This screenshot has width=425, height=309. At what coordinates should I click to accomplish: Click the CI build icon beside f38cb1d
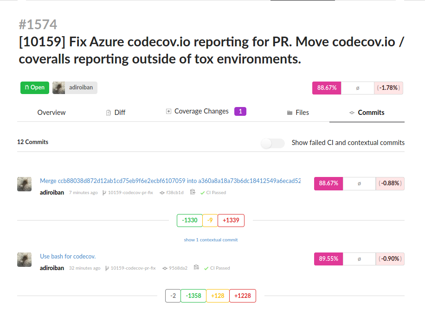193,192
